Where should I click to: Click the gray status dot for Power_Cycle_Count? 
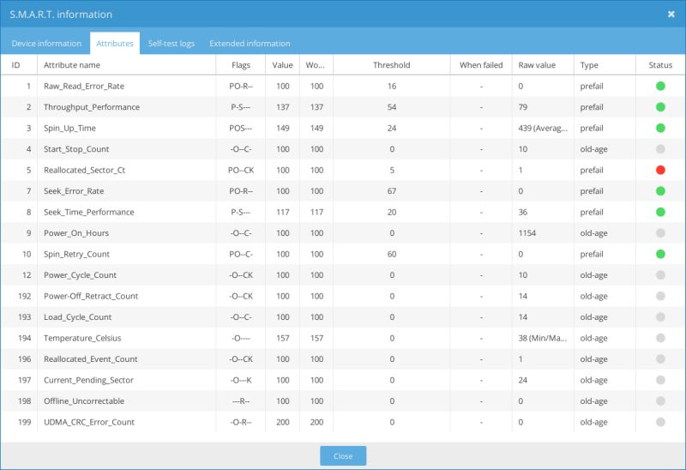[x=660, y=274]
